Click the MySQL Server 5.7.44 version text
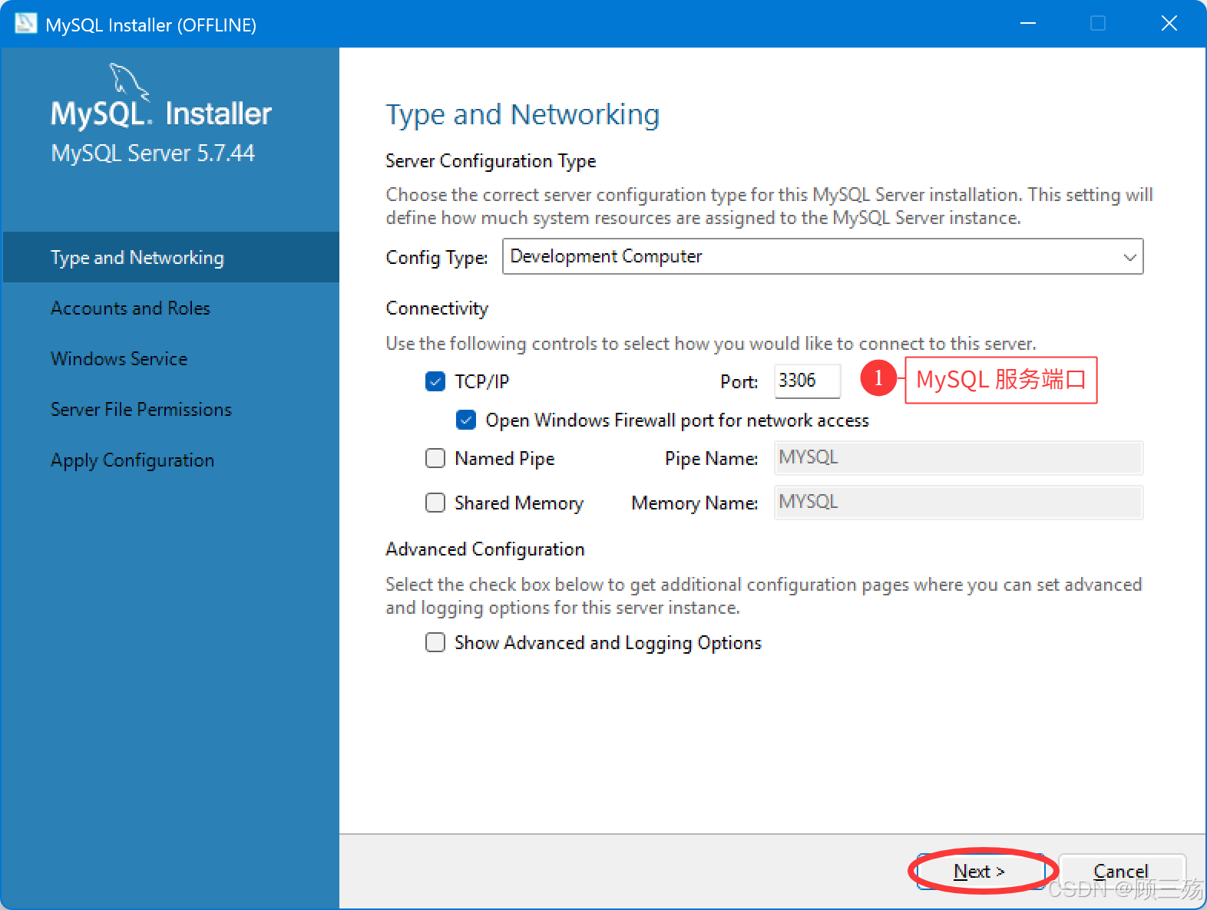Image resolution: width=1207 pixels, height=910 pixels. [x=153, y=153]
